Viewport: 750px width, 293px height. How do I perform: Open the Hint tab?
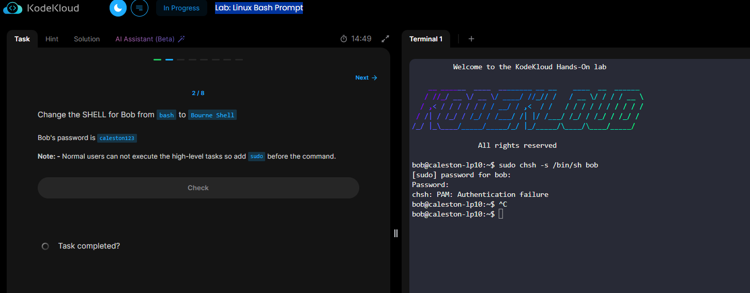[x=52, y=39]
